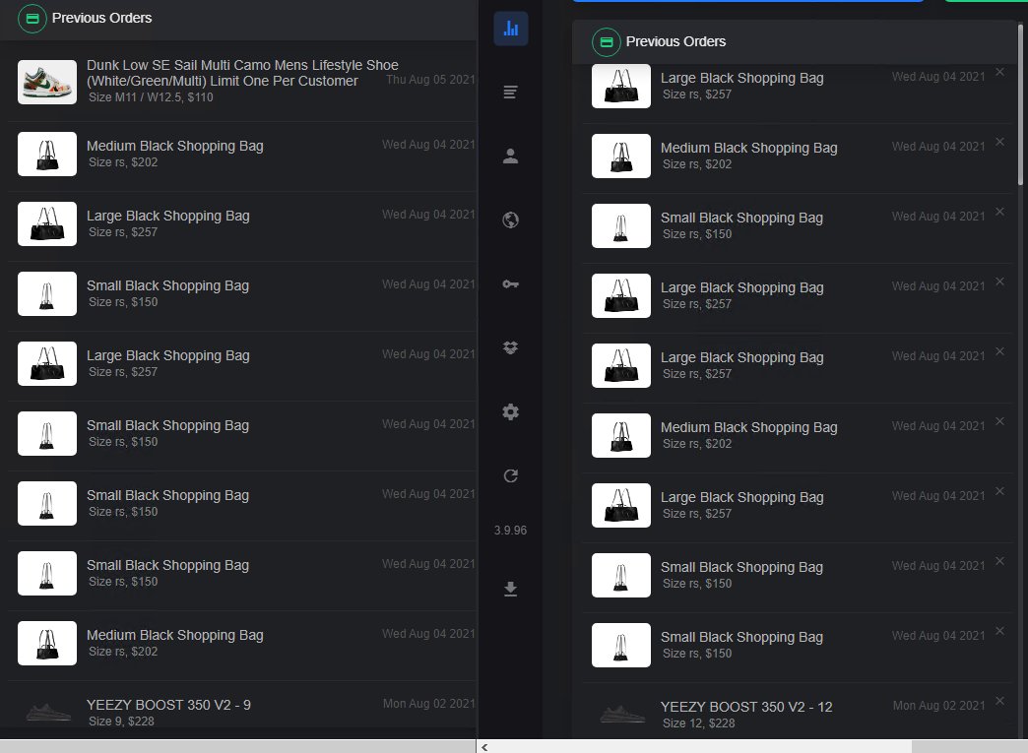Open the accounts key sidebar icon
The image size is (1028, 753).
click(x=510, y=283)
